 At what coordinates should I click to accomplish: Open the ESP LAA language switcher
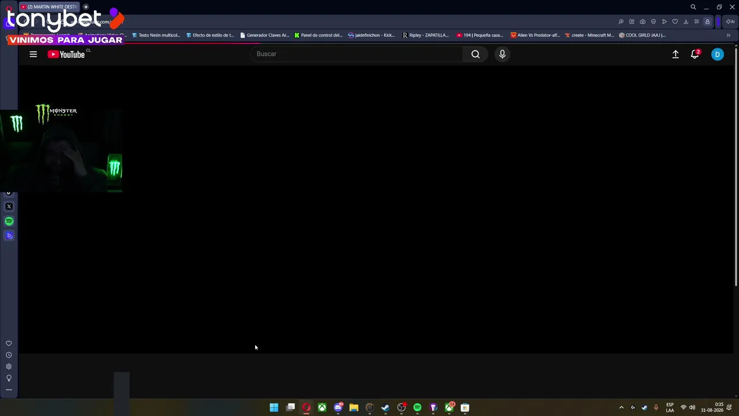point(670,407)
